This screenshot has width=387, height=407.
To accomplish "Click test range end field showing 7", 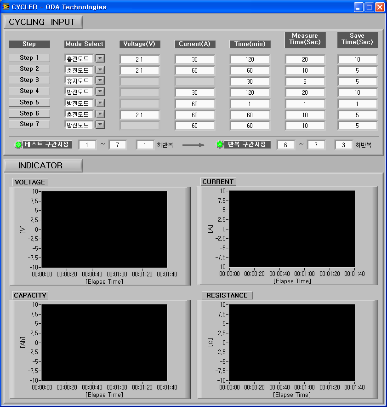I will tap(118, 145).
